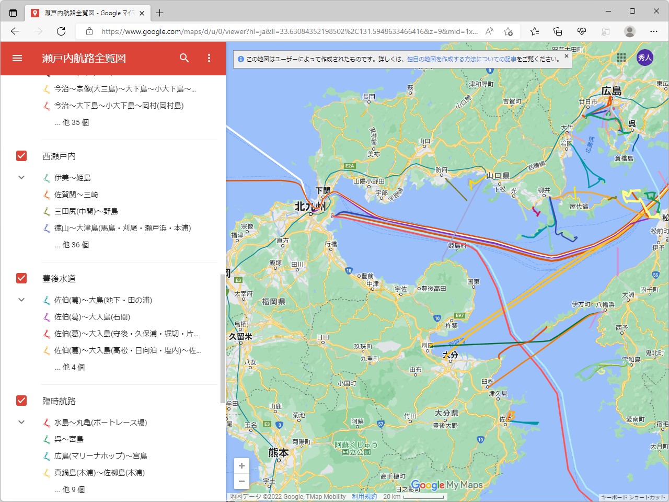This screenshot has width=669, height=502.
Task: Zoom out using the minus button on the map
Action: 241,481
